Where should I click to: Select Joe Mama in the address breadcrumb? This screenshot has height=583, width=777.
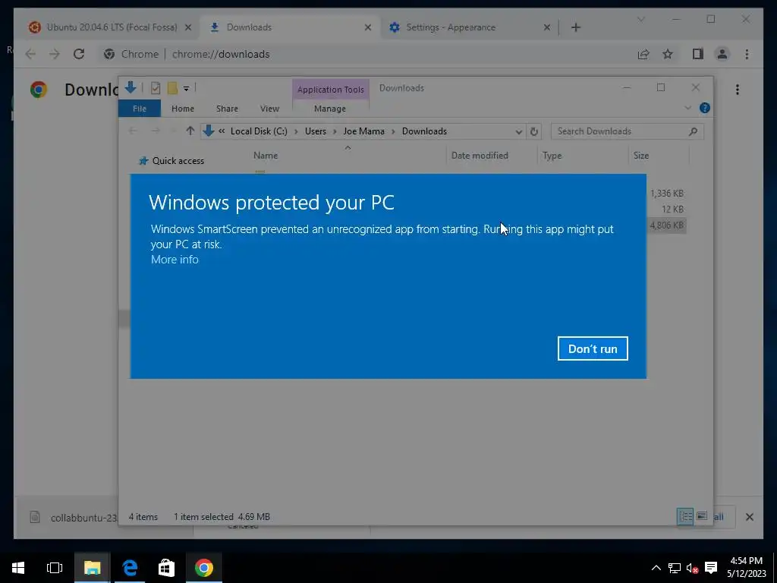pos(363,131)
